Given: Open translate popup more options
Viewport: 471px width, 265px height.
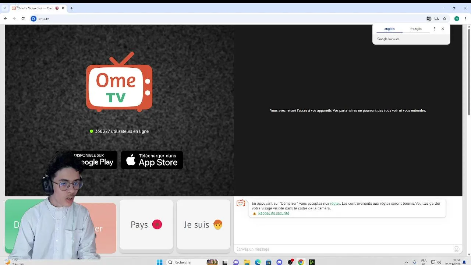Looking at the screenshot, I should (x=435, y=29).
